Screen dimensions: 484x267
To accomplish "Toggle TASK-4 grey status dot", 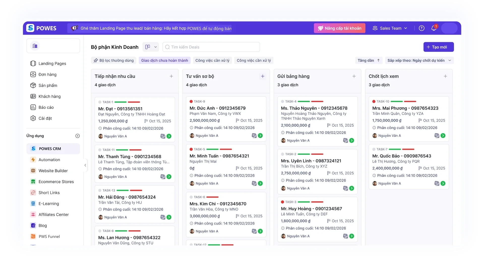I will tap(283, 101).
